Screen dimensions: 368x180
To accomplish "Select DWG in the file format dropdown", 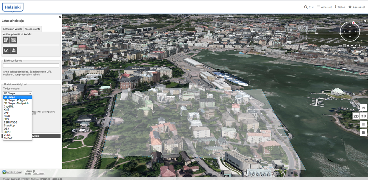I will [x=7, y=116].
